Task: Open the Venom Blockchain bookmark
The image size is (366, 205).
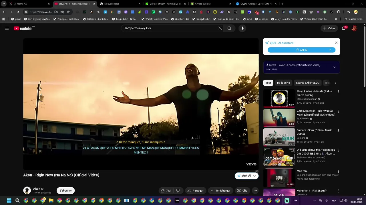Action: [x=313, y=19]
